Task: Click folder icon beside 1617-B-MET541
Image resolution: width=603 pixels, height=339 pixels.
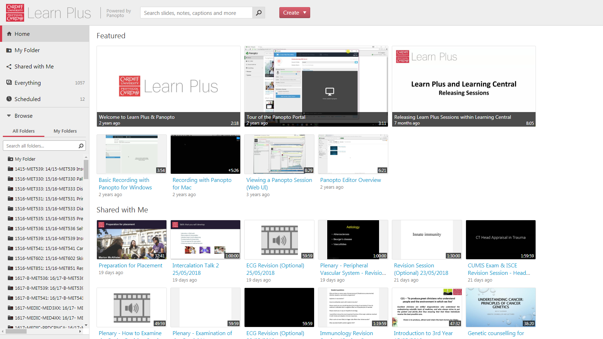Action: pyautogui.click(x=10, y=298)
